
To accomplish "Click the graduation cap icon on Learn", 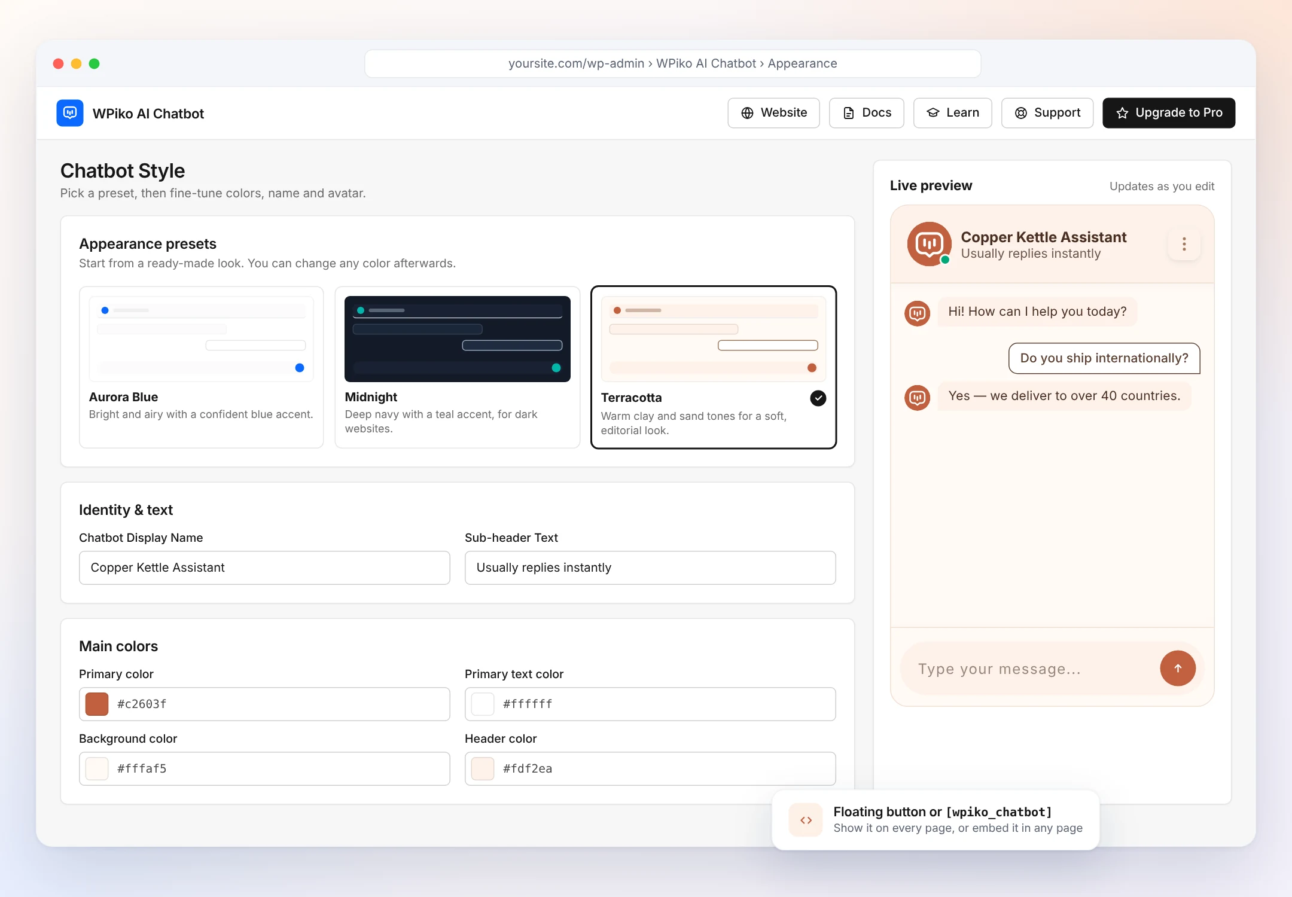I will 933,113.
